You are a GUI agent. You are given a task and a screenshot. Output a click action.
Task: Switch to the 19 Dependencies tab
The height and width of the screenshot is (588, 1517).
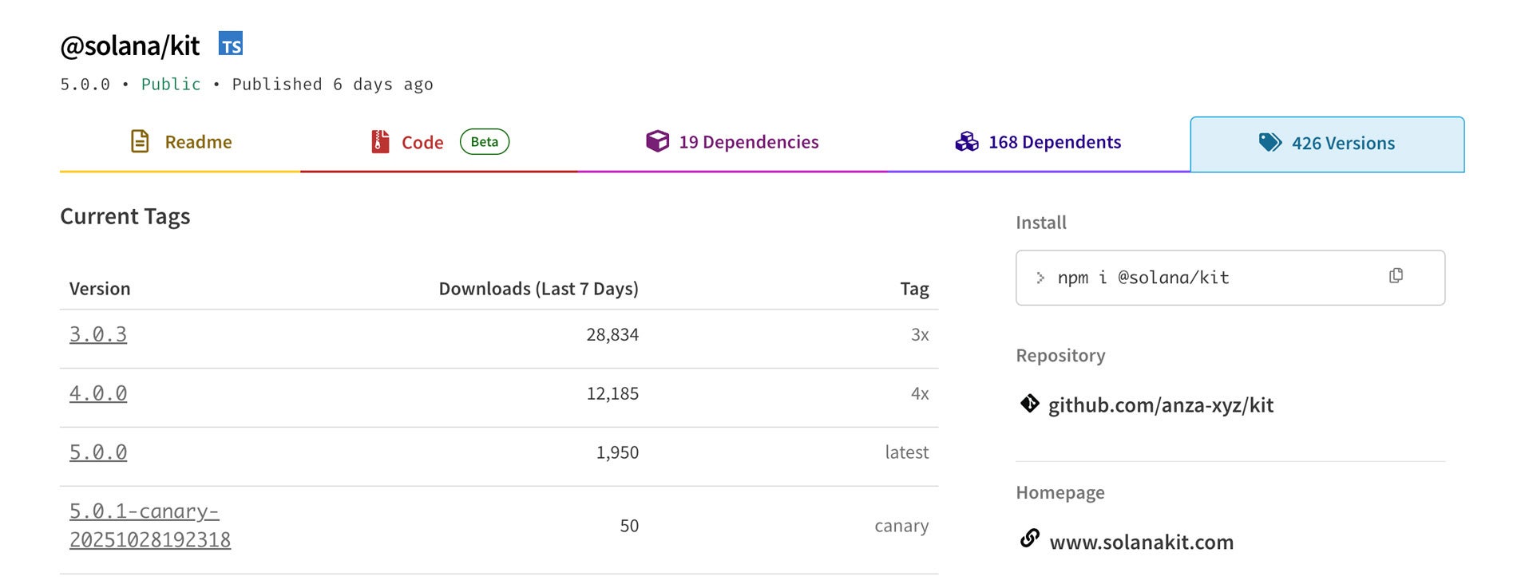point(748,142)
